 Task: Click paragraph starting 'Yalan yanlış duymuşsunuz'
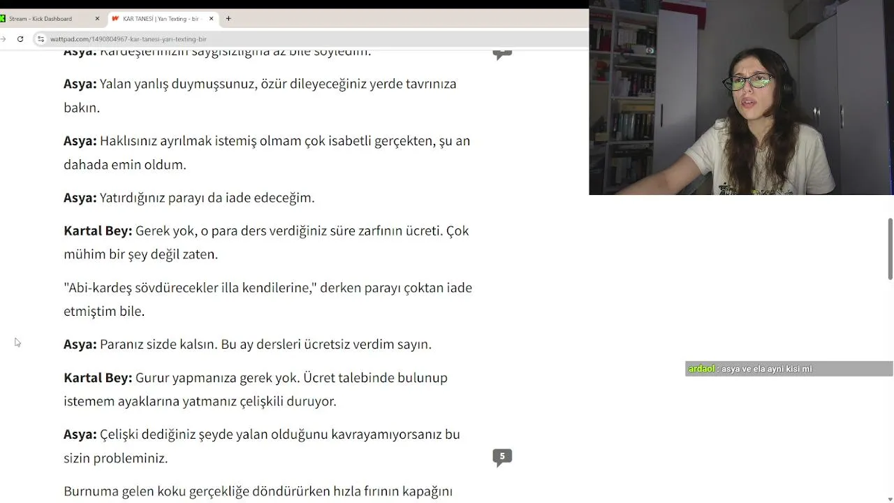point(260,96)
